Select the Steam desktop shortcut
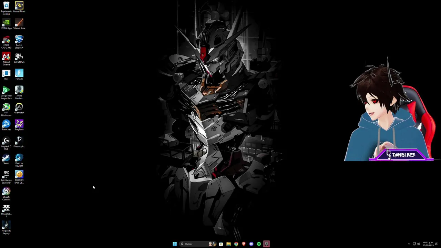 click(x=6, y=159)
